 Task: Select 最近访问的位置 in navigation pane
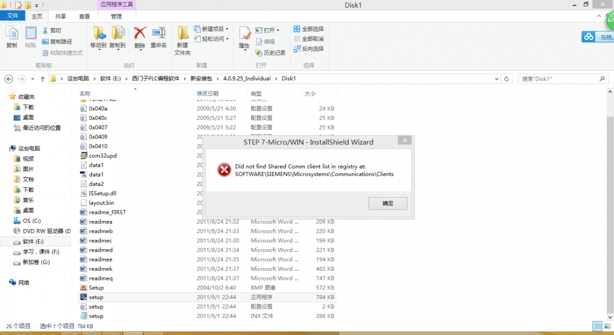(42, 128)
